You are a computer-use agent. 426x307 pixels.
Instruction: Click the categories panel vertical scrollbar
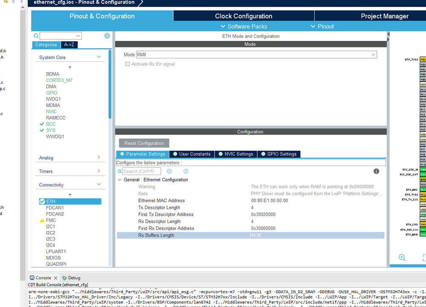click(x=110, y=84)
